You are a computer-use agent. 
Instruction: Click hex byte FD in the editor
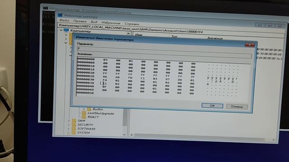pos(131,78)
